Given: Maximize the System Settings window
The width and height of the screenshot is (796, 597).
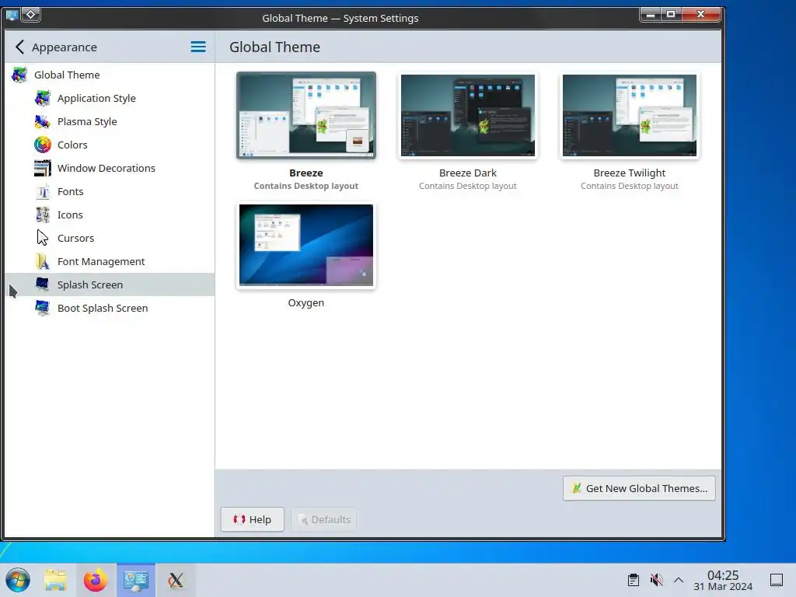Looking at the screenshot, I should (x=671, y=15).
